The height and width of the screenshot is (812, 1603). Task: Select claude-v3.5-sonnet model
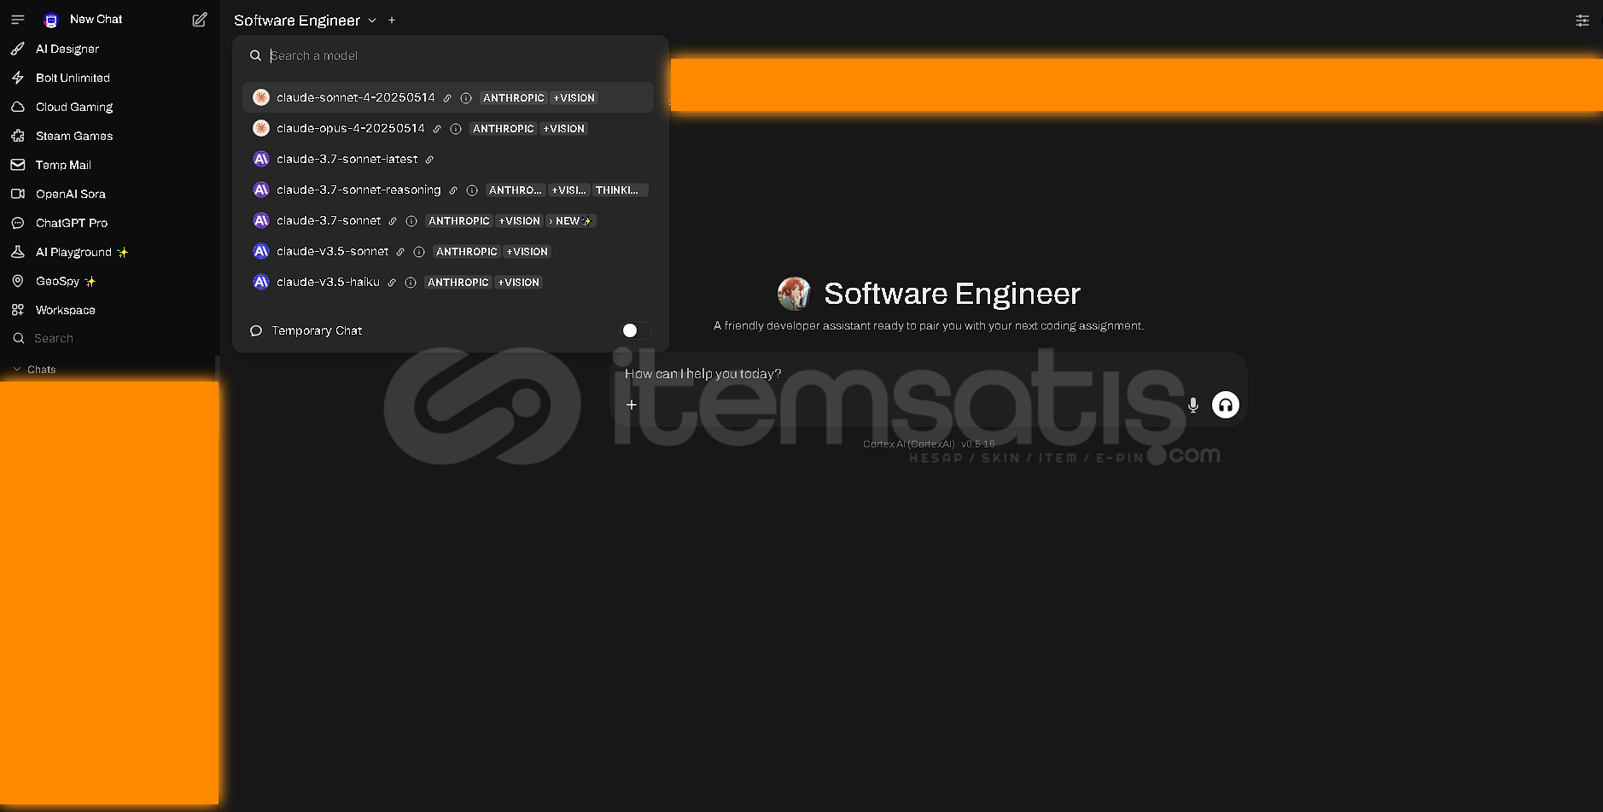pyautogui.click(x=448, y=251)
